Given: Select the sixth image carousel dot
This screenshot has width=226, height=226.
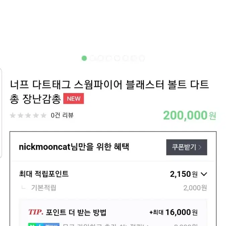Looking at the screenshot, I should [x=126, y=58].
